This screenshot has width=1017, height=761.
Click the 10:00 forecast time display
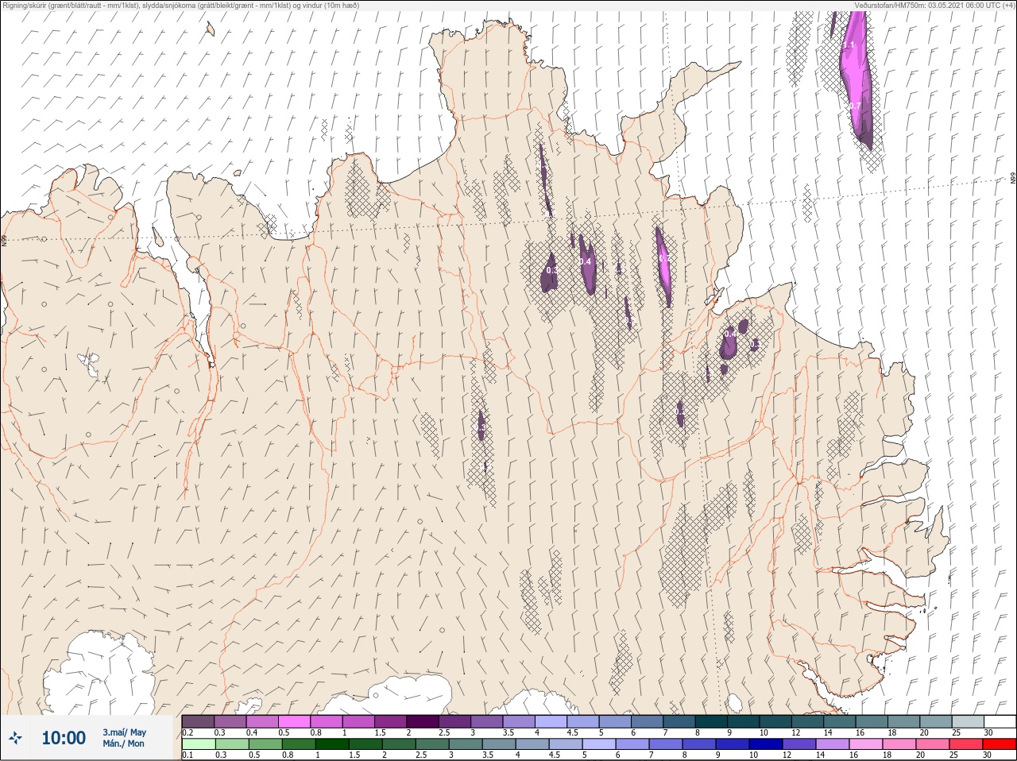click(64, 738)
